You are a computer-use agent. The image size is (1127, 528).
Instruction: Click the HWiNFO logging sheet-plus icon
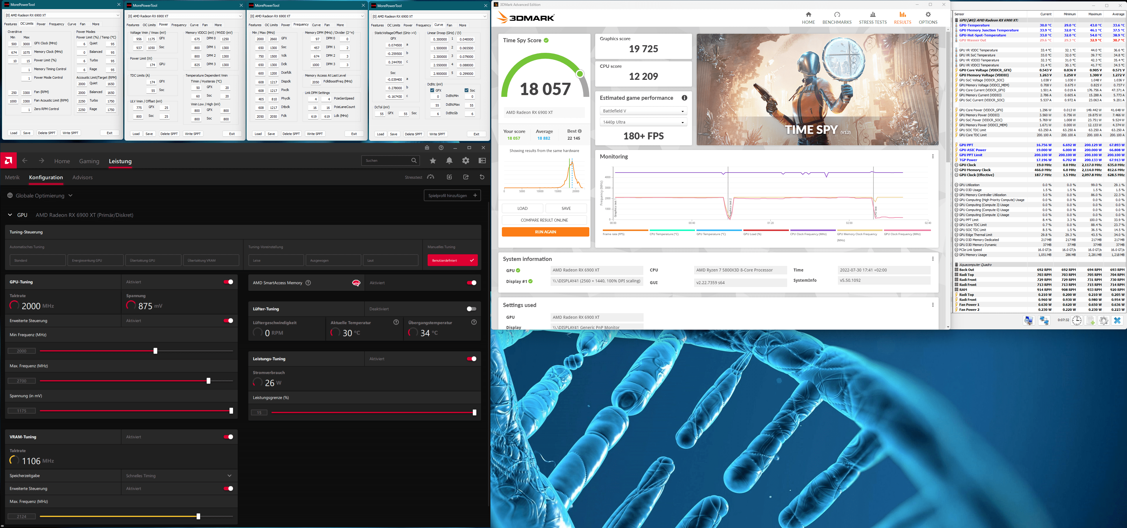[x=1091, y=321]
